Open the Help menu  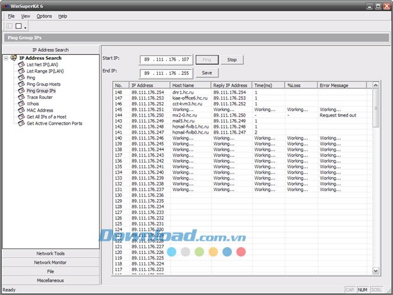click(x=63, y=16)
